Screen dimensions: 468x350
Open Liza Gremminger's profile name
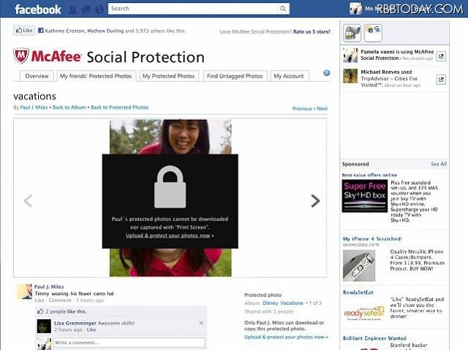tap(75, 323)
